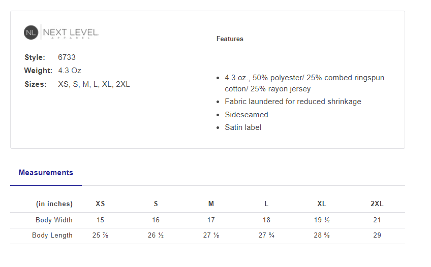This screenshot has width=431, height=267.
Task: Click the circular NL logo emblem
Action: pyautogui.click(x=31, y=32)
